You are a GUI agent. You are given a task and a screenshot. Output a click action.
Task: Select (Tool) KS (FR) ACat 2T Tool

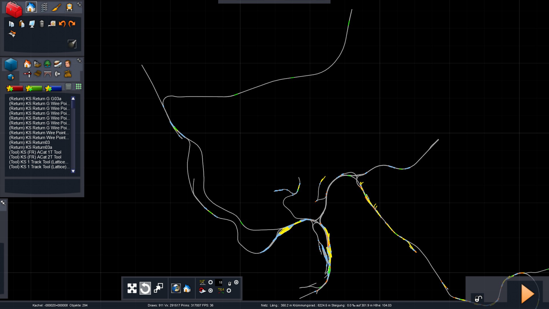(35, 157)
